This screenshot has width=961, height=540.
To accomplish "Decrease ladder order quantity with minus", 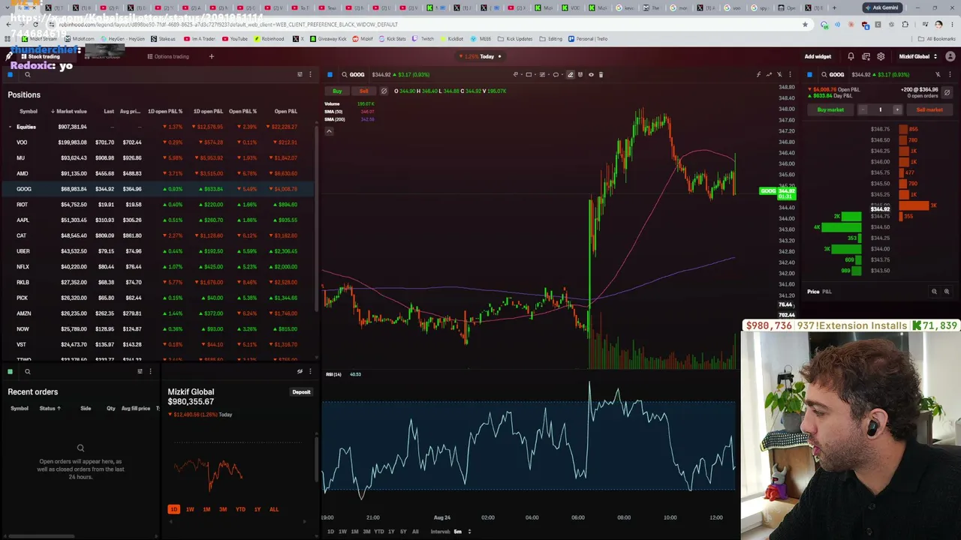I will (863, 109).
